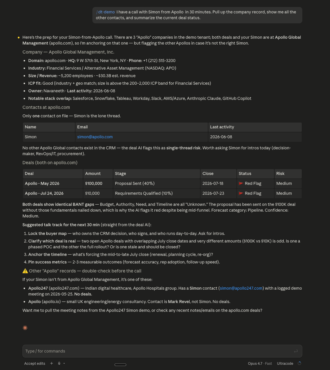Click the plus icon beside Accept edits
The height and width of the screenshot is (370, 330).
52,363
